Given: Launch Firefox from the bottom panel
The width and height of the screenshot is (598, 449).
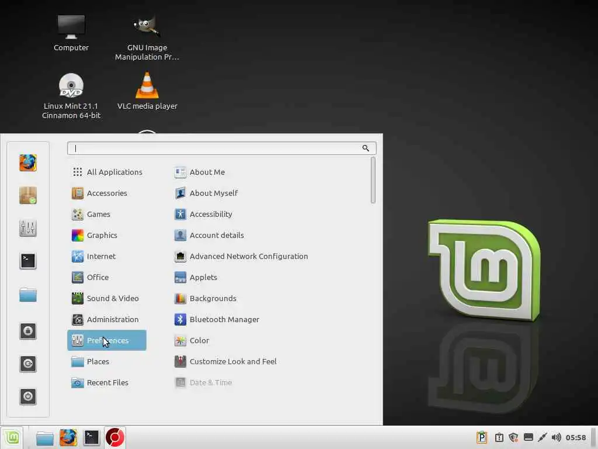Looking at the screenshot, I should pyautogui.click(x=68, y=438).
